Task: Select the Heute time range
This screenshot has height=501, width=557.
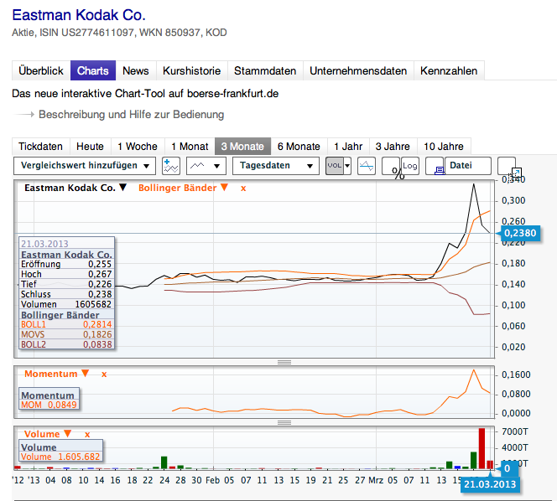Action: [x=91, y=146]
